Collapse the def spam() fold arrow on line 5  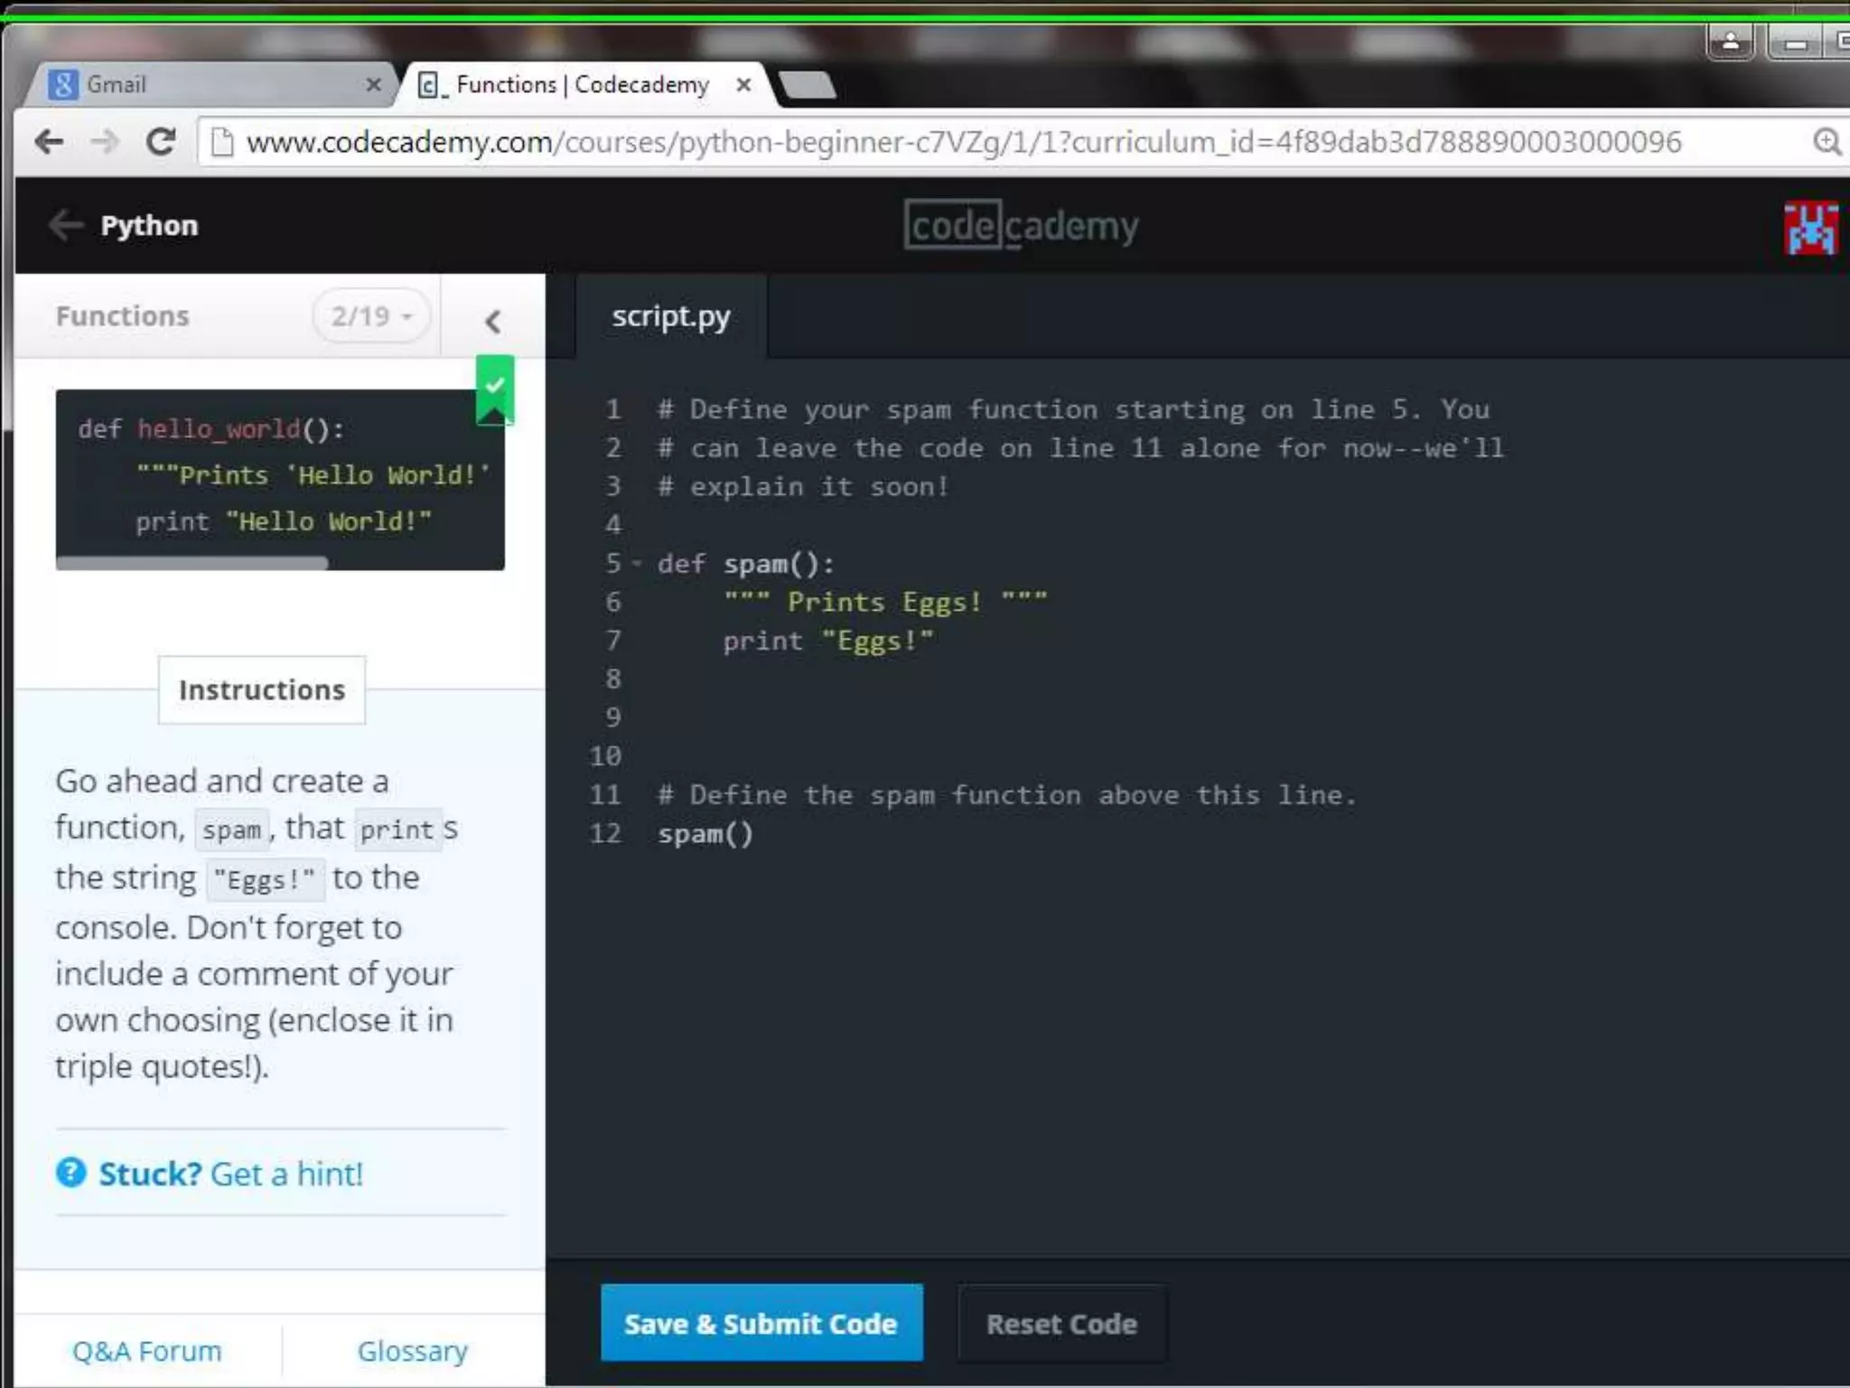pos(637,563)
